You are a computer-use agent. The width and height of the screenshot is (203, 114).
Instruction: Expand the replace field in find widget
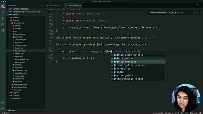148,13
